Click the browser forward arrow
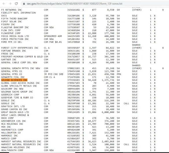The image size is (169, 153). tap(10, 4)
